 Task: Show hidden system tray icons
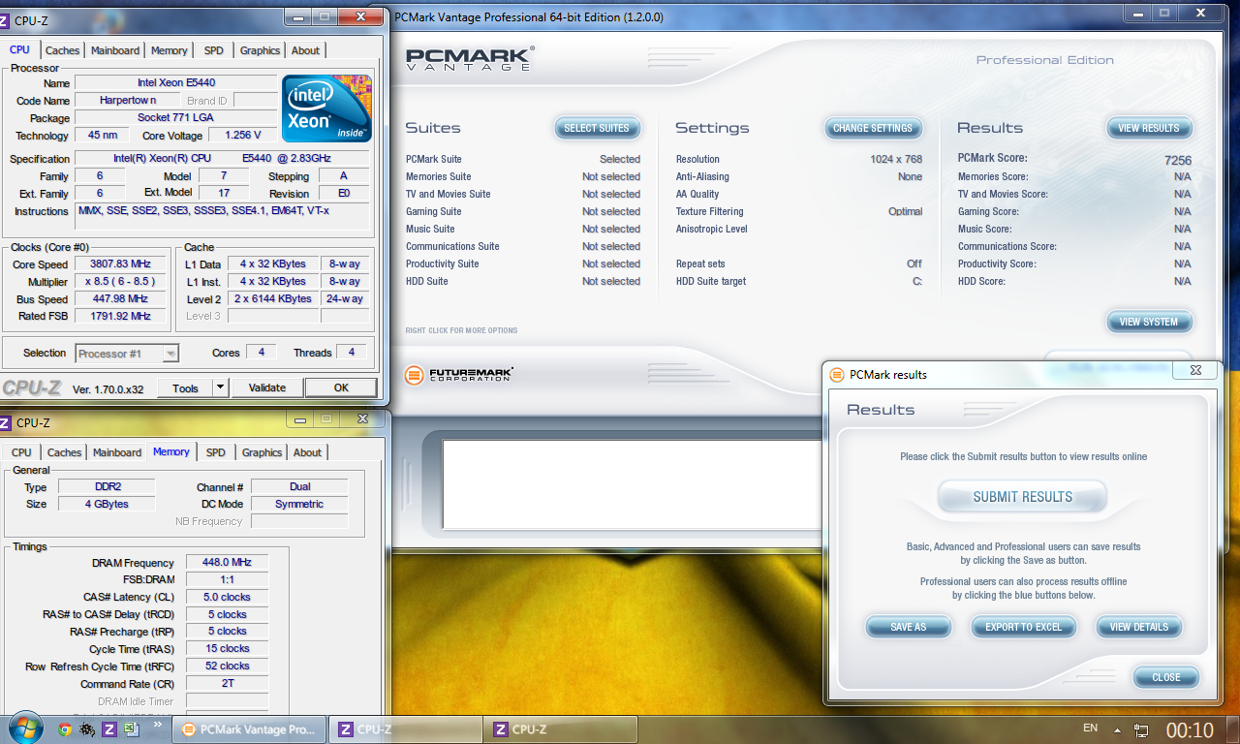pyautogui.click(x=1118, y=729)
